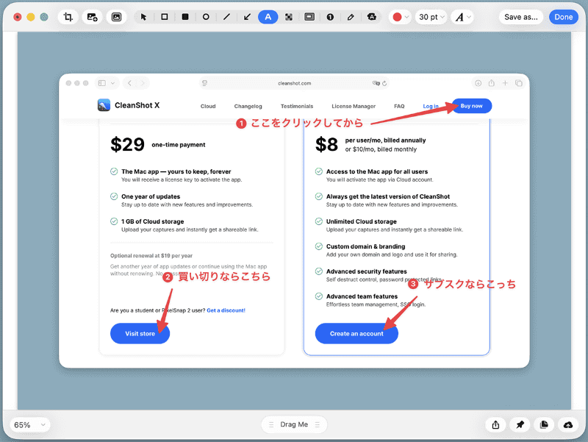The width and height of the screenshot is (588, 442).
Task: Click FAQ nav item in captured webpage
Action: pos(399,106)
